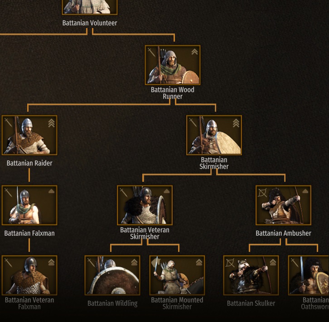Image resolution: width=329 pixels, height=322 pixels.
Task: Click the bow icon on Battanian Ambusher card
Action: (262, 193)
